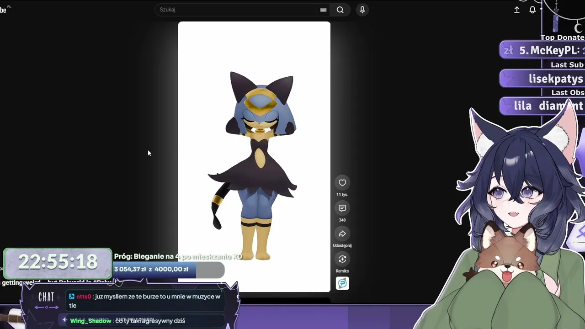Screen dimensions: 585x329
Task: Open the on-screen keyboard in search box
Action: point(323,10)
